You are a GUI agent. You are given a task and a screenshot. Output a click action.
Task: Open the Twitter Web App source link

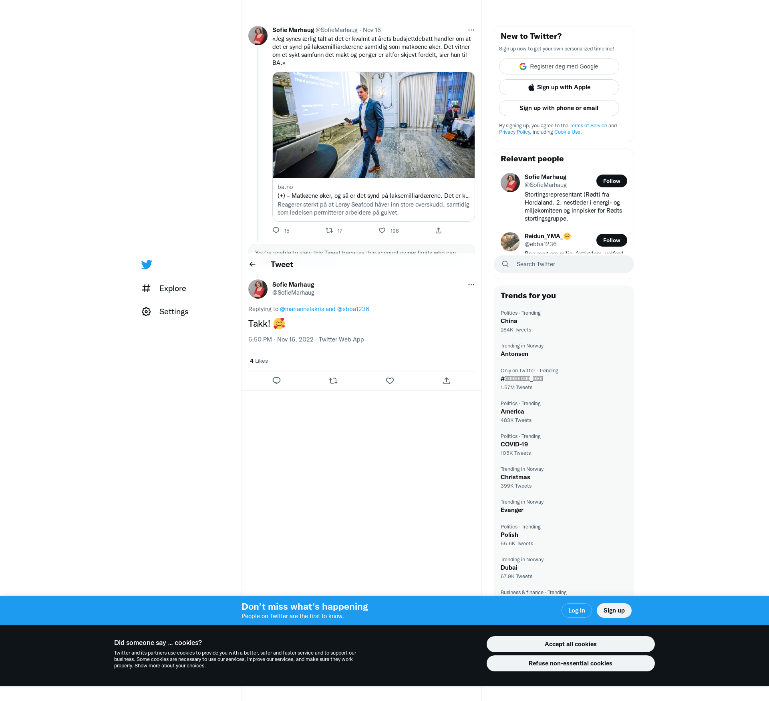point(341,339)
